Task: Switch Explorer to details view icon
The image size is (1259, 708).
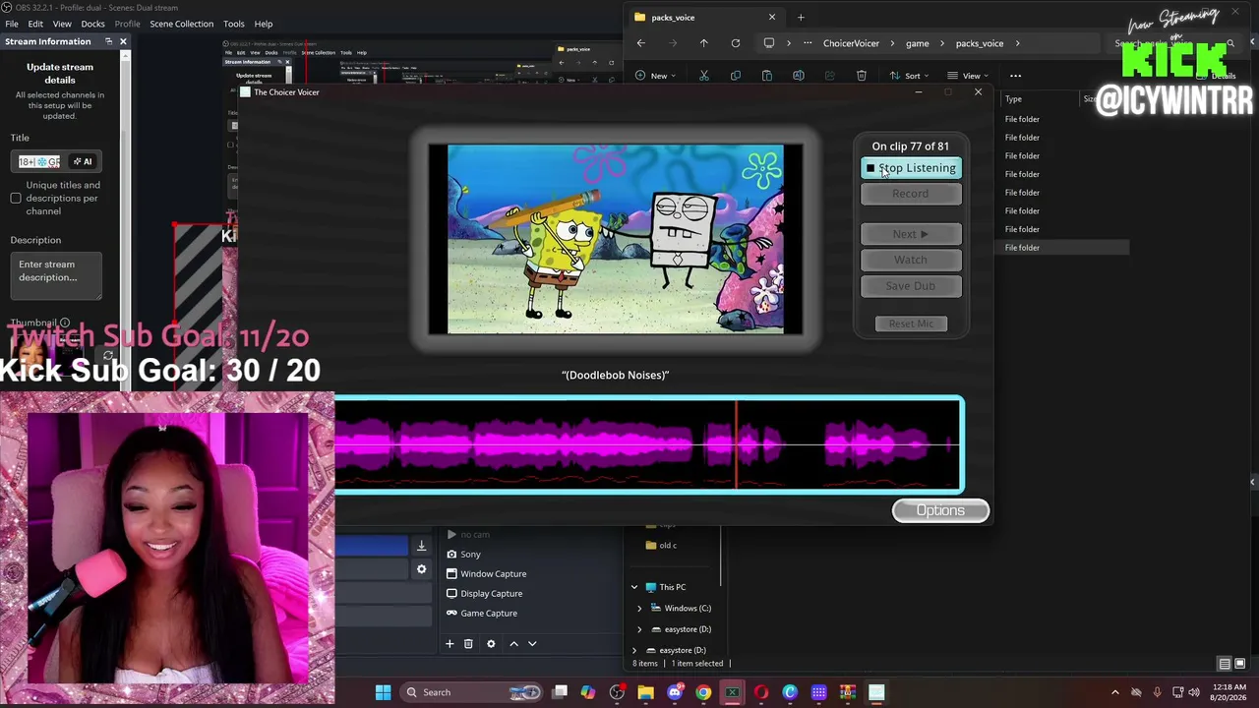Action: [x=1225, y=664]
